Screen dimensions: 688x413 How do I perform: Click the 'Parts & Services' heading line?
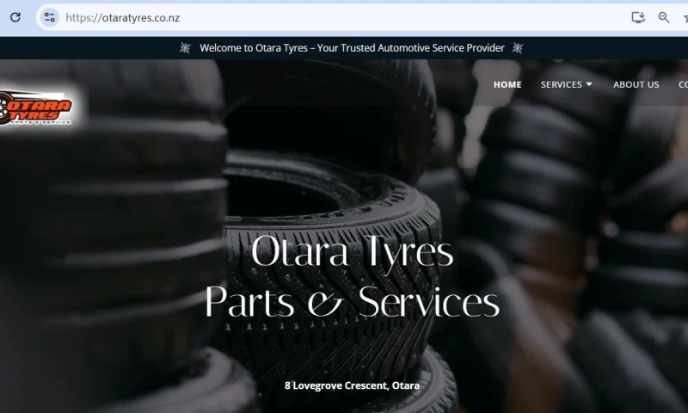tap(352, 302)
